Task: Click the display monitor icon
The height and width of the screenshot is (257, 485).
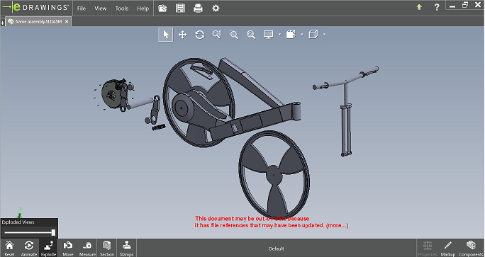Action: click(x=268, y=35)
